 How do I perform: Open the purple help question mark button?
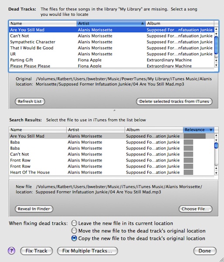coord(11,251)
